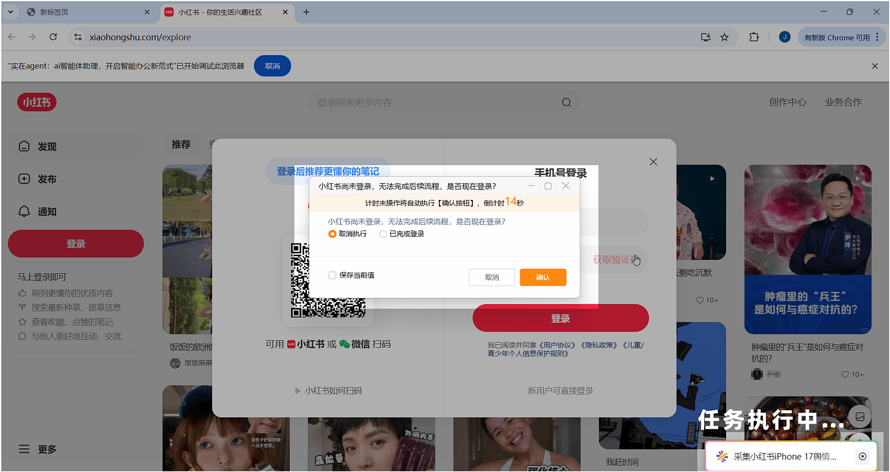Open the 通知 sidebar item
890x472 pixels.
pos(75,212)
